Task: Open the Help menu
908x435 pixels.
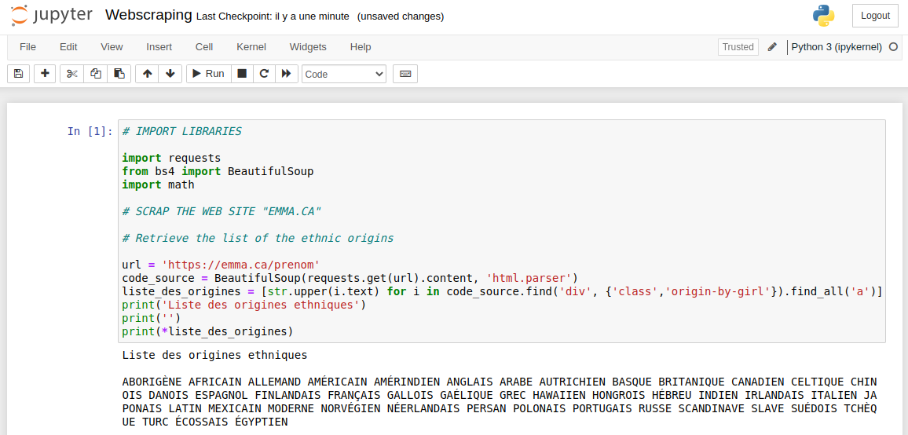Action: [x=361, y=47]
